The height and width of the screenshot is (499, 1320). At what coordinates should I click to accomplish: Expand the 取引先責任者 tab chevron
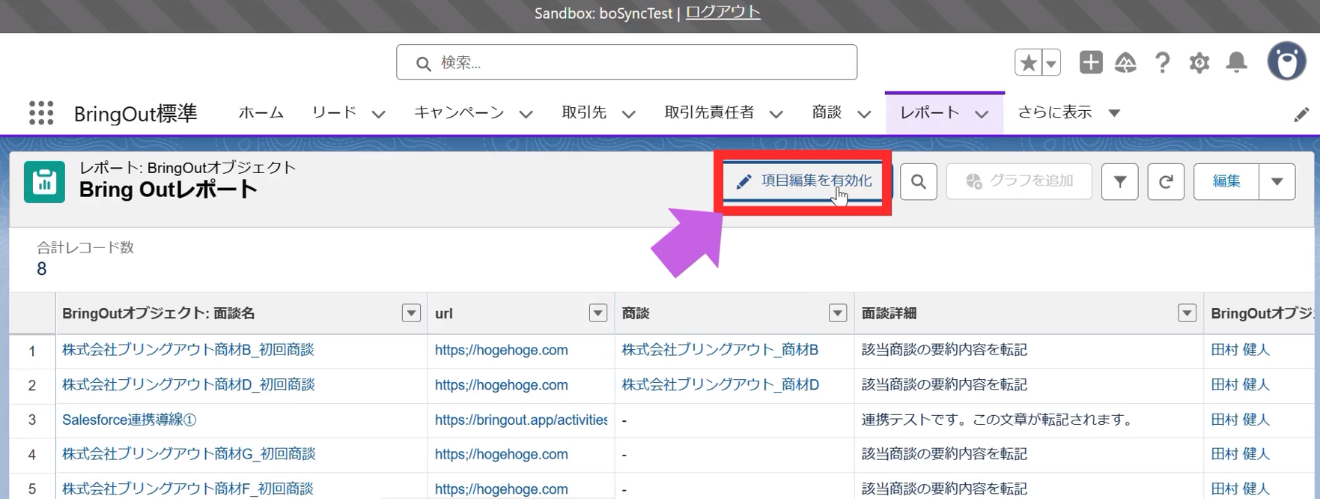776,114
